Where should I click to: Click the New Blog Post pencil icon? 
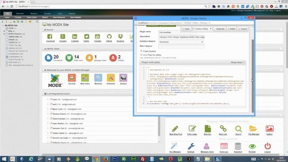click(175, 129)
